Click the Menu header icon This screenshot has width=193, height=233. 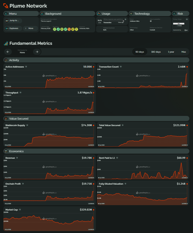coord(6,14)
